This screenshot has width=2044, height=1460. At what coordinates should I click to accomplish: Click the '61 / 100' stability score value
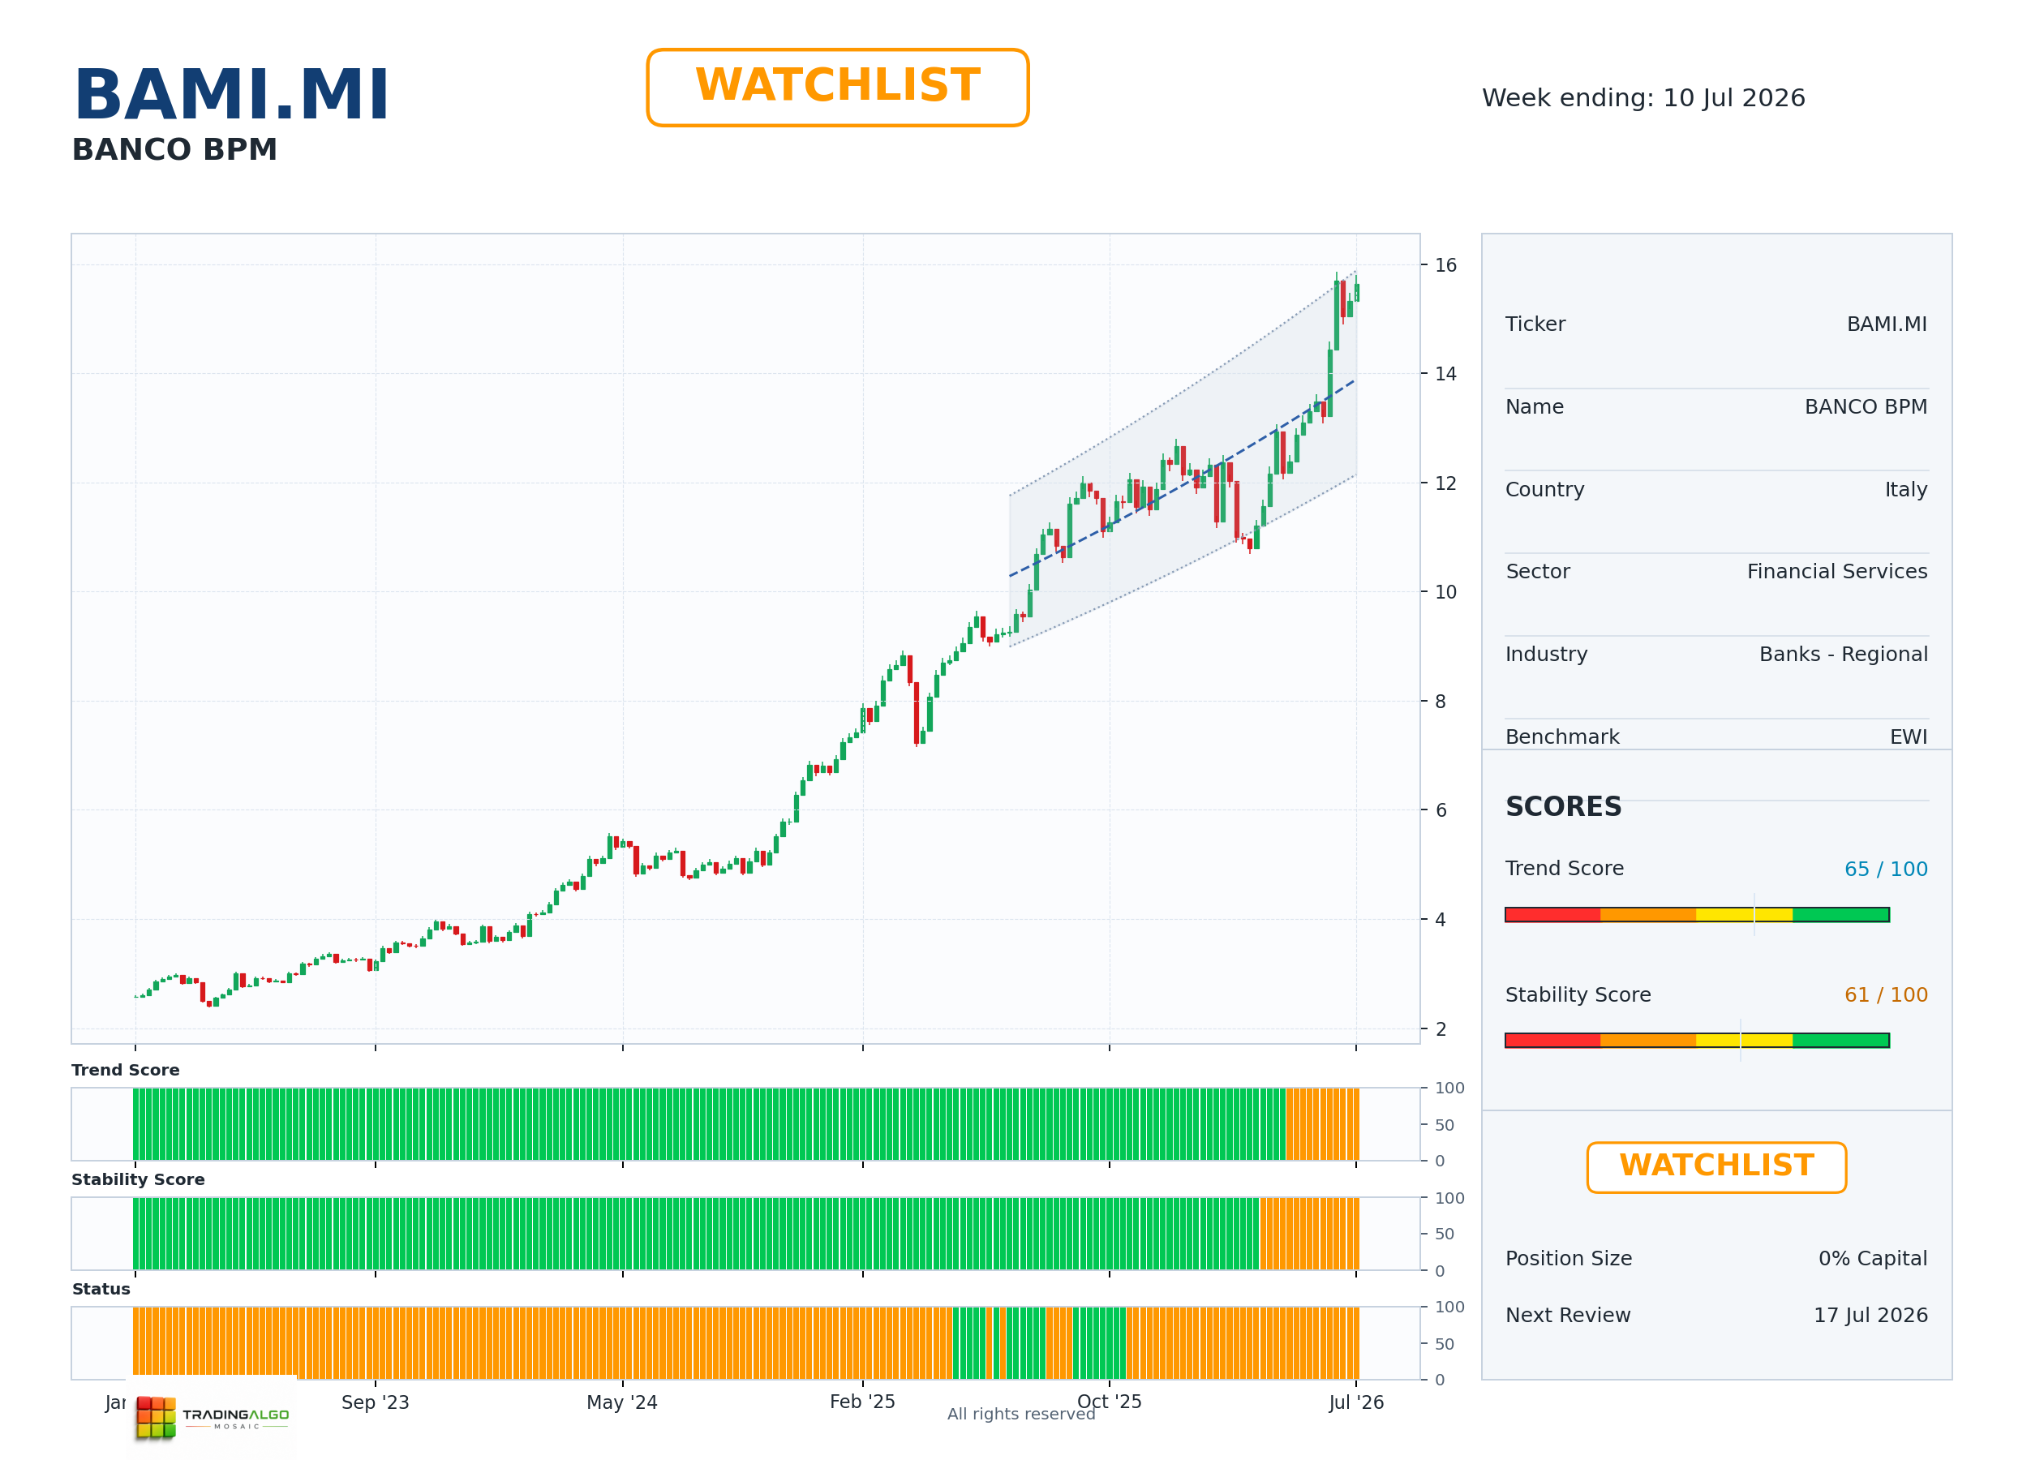point(1886,994)
